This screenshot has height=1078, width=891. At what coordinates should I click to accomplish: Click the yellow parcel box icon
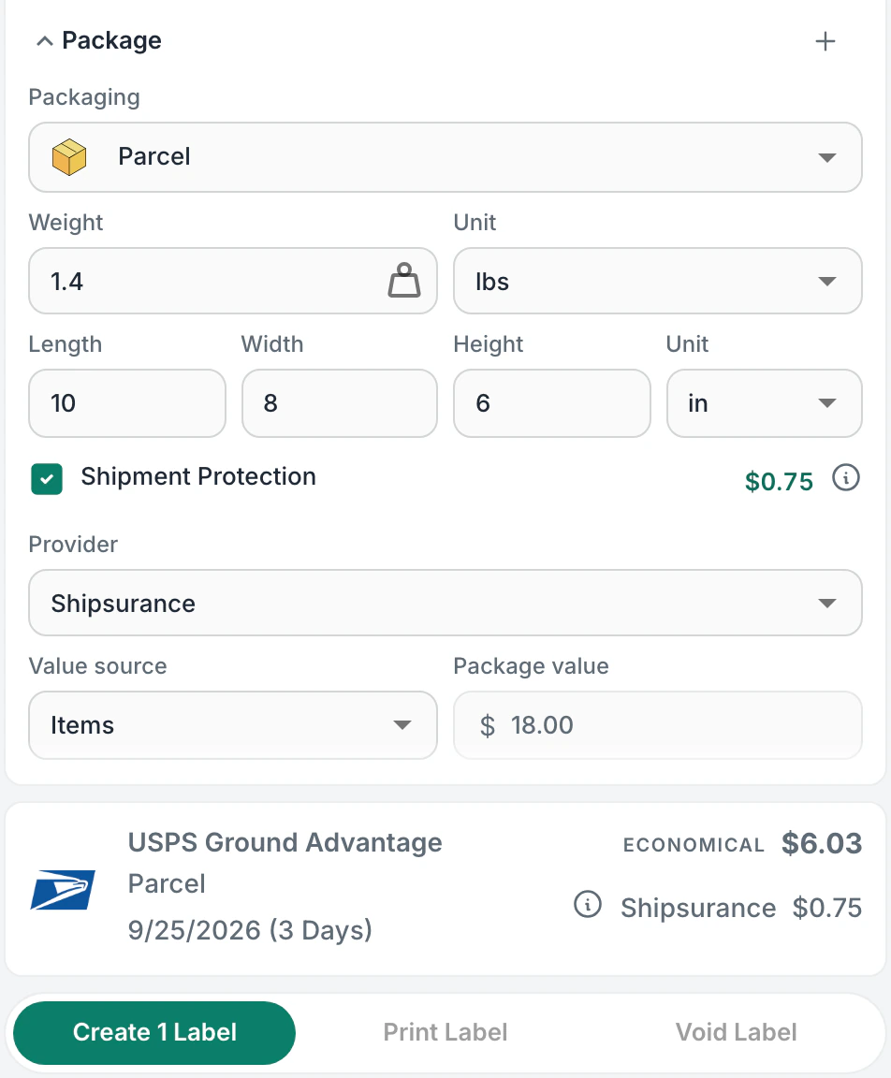coord(69,157)
